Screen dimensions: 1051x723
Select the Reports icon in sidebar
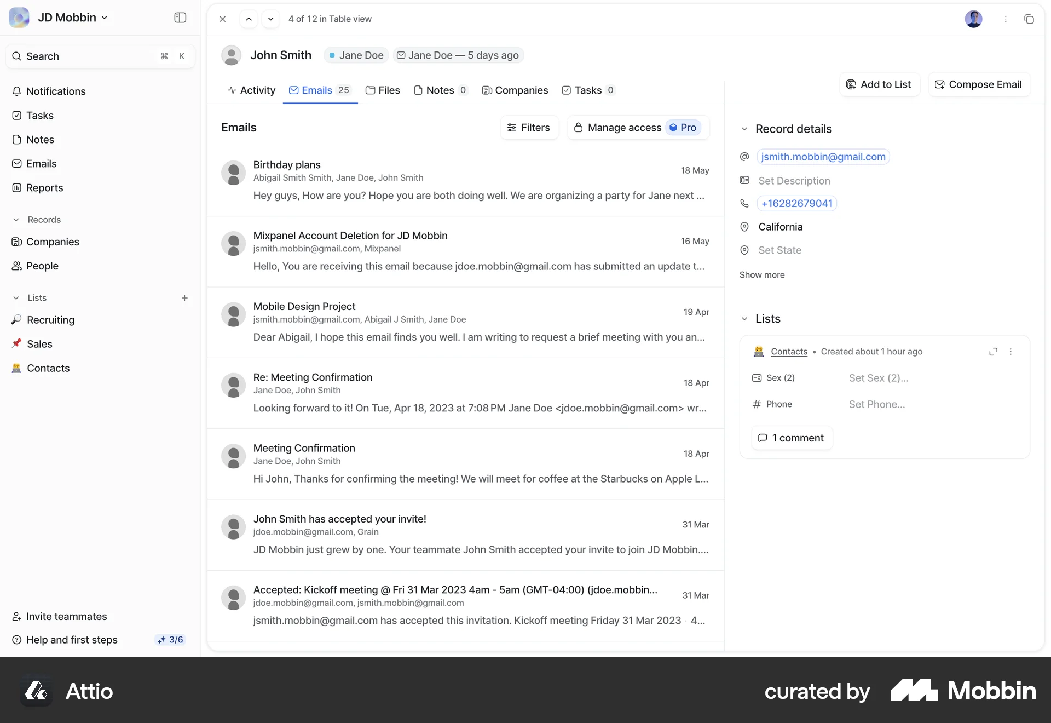tap(17, 188)
